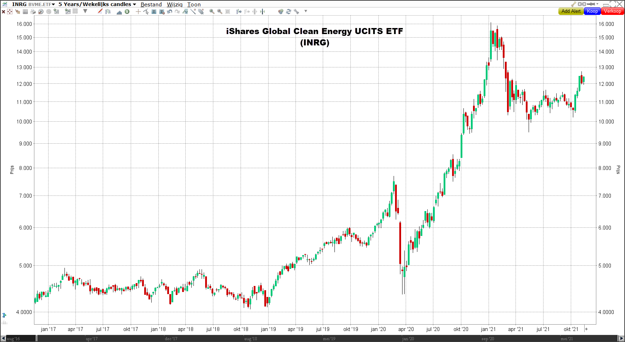
Task: Toggle the pushpin window pin
Action: click(591, 4)
